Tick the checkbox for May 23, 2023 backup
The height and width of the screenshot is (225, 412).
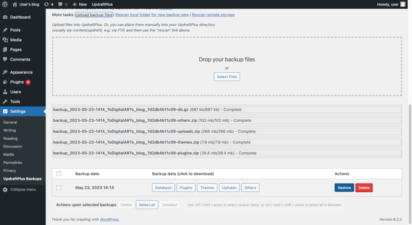click(x=59, y=188)
